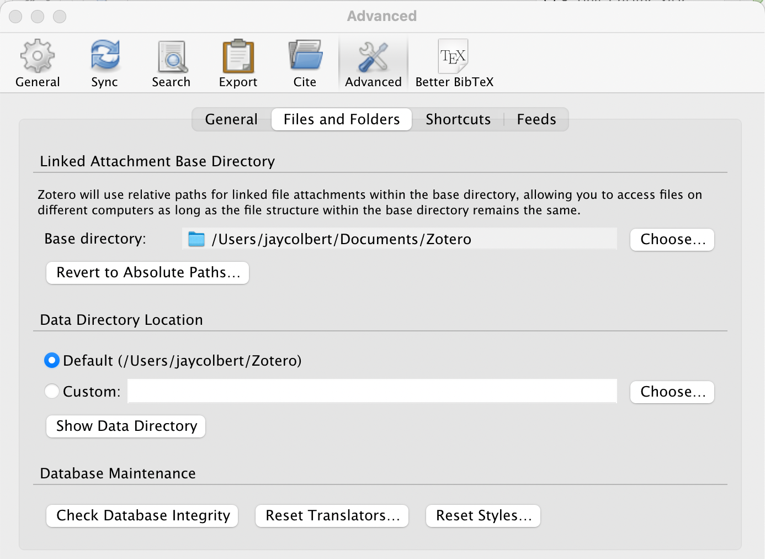This screenshot has height=559, width=765.
Task: Select the Files and Folders tab
Action: click(x=341, y=119)
